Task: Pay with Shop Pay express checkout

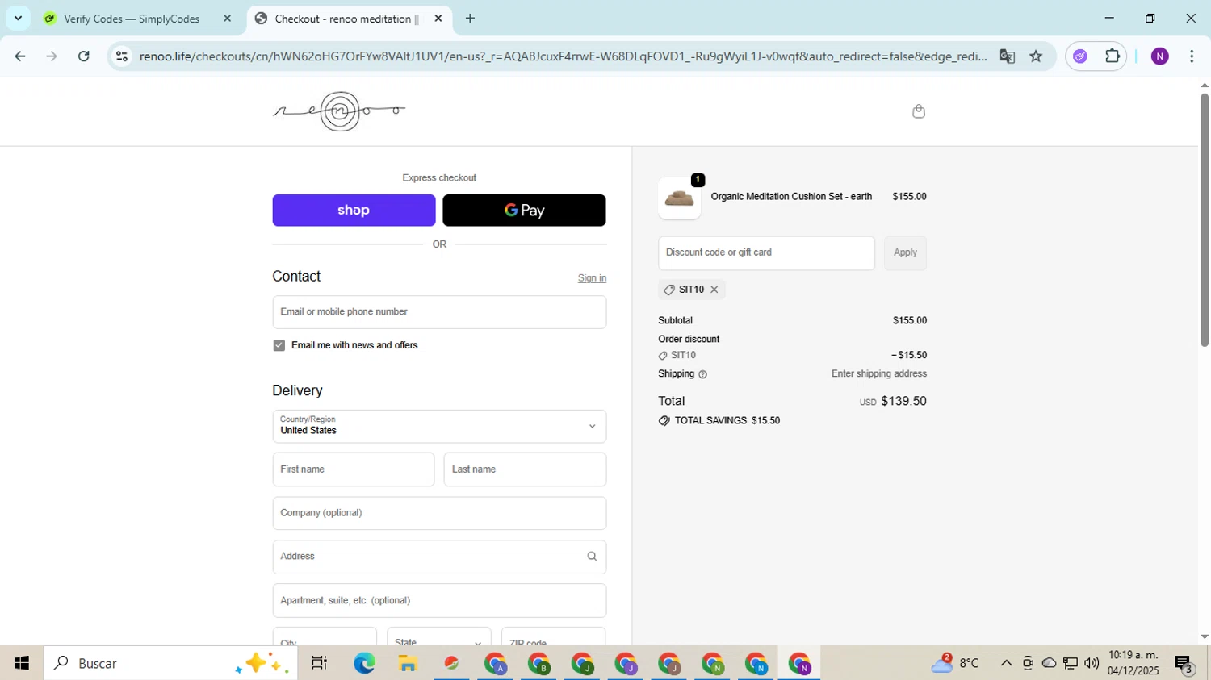Action: pyautogui.click(x=354, y=211)
